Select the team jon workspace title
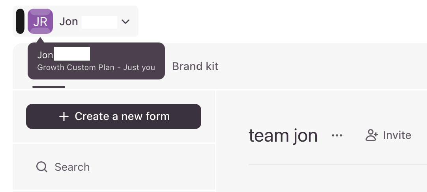Screen dimensions: 427x192 click(x=283, y=135)
